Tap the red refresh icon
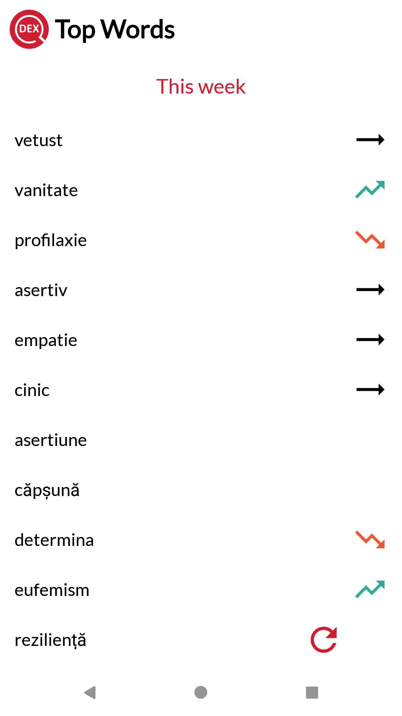 pos(324,640)
